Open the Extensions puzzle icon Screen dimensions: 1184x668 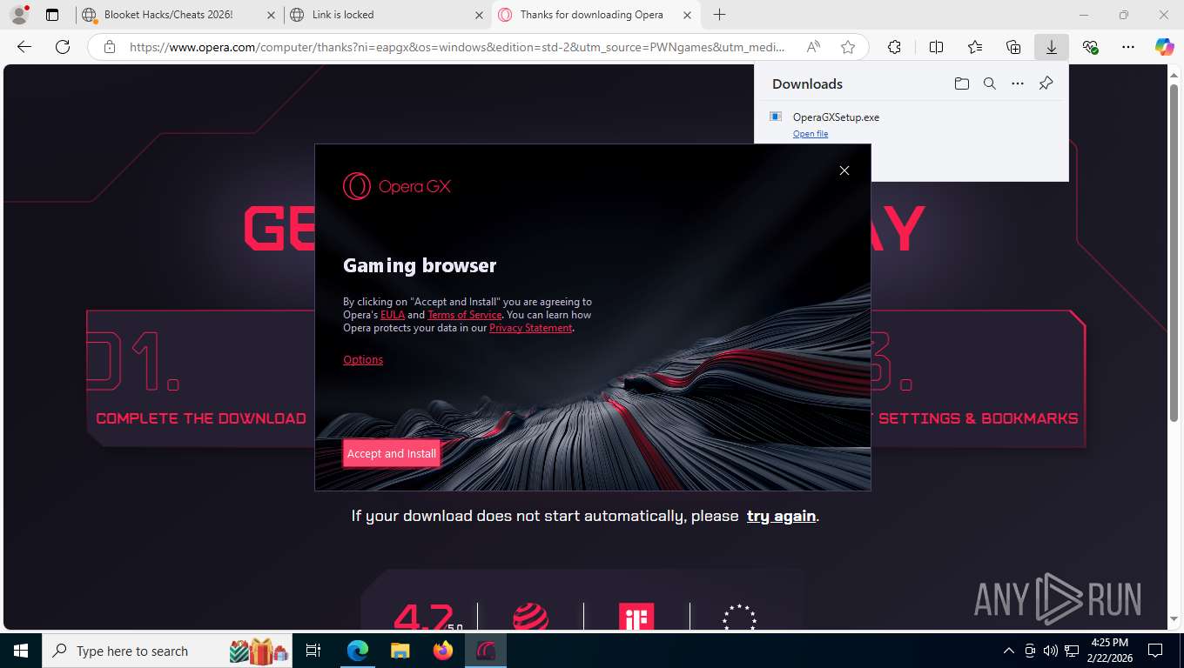894,47
